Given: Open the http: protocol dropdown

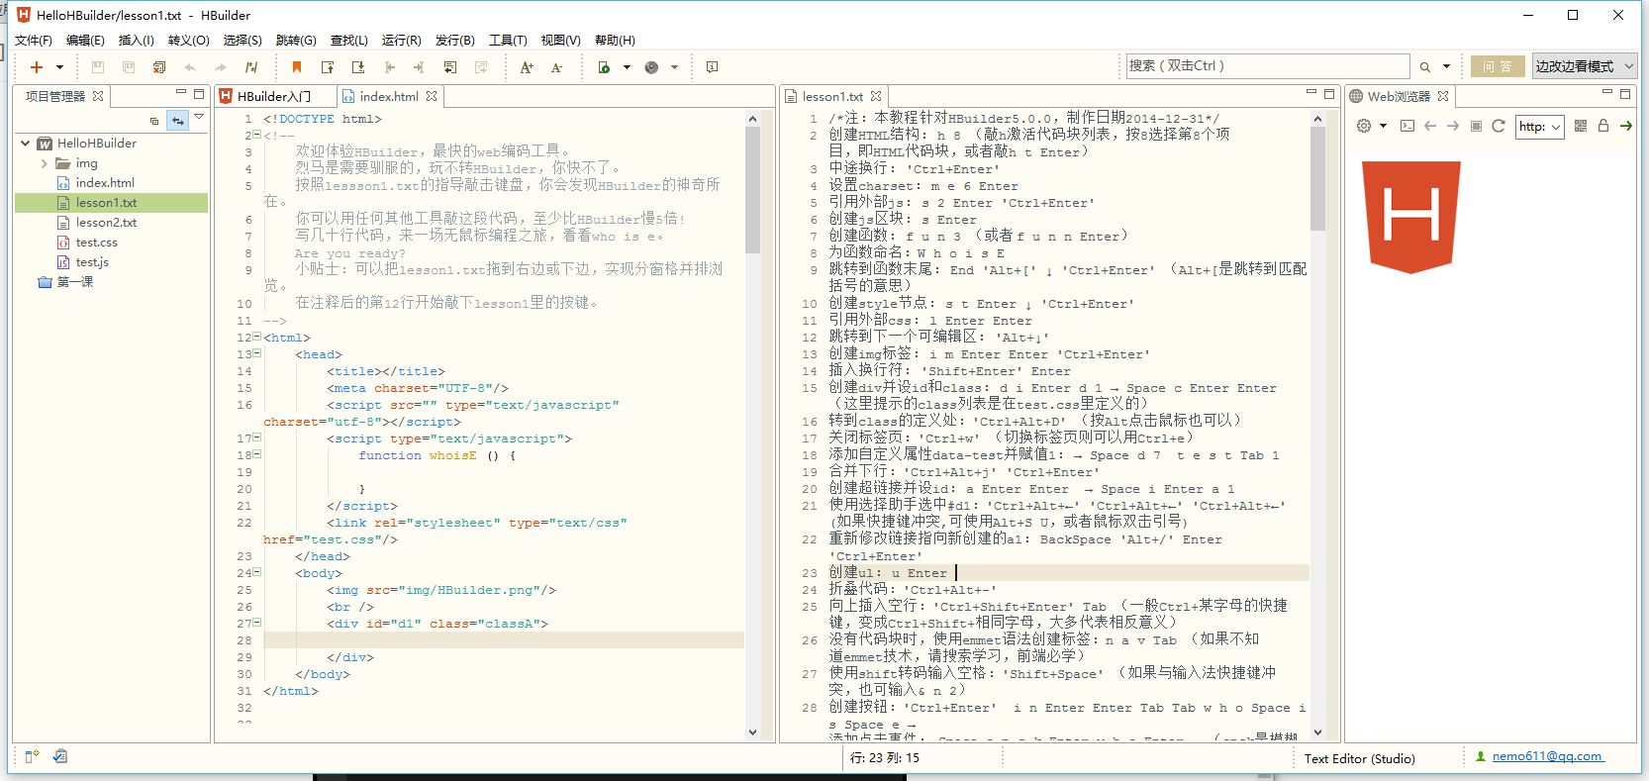Looking at the screenshot, I should [1540, 126].
